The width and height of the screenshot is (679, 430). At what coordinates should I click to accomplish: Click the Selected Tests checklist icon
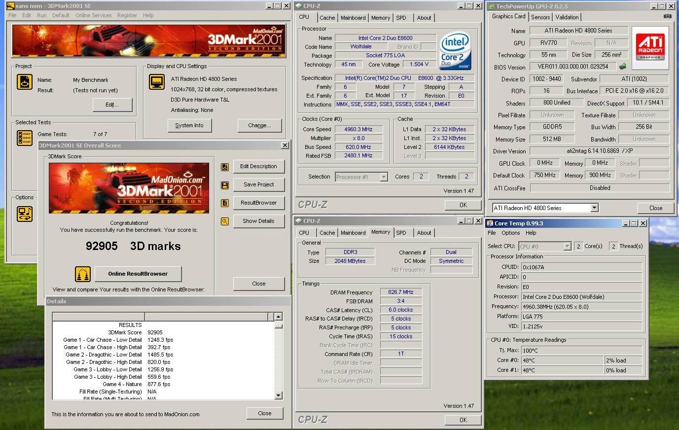coord(25,138)
